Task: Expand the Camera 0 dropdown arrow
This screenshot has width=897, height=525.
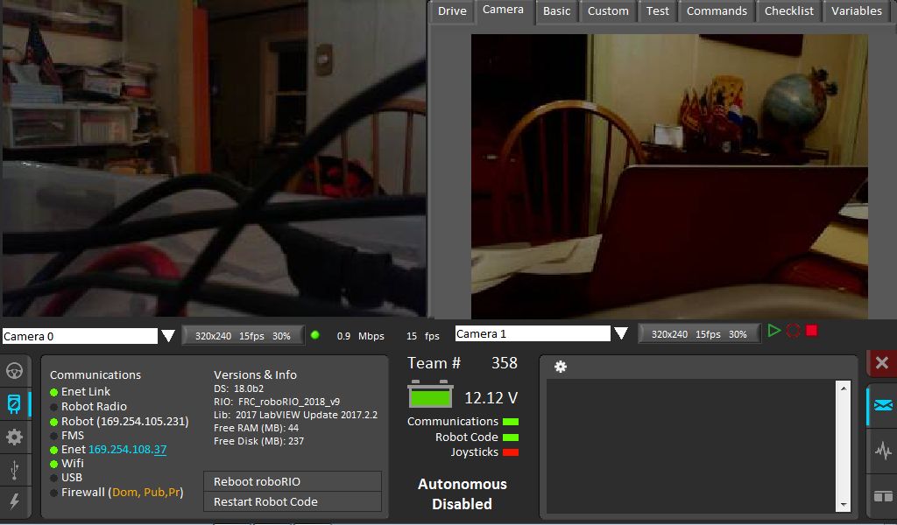Action: (168, 336)
